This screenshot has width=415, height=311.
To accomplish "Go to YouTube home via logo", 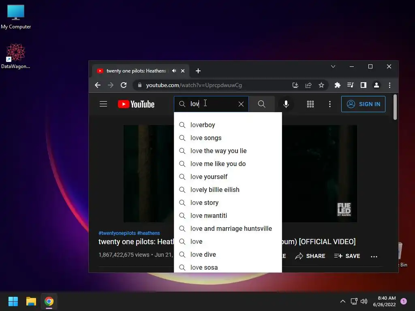I will [x=136, y=104].
